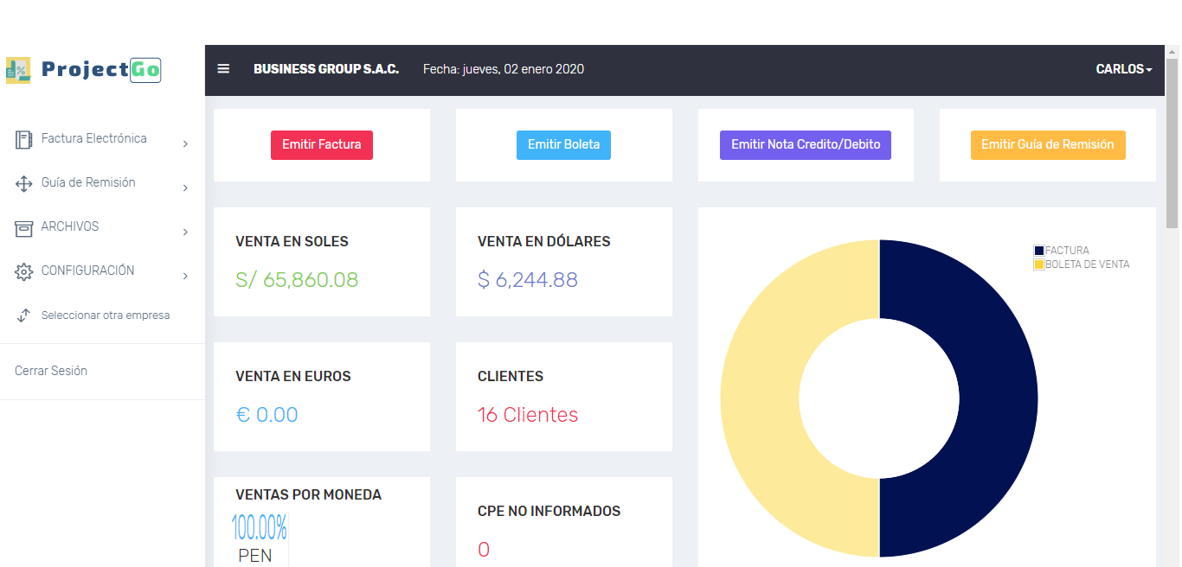Screen dimensions: 1182x567
Task: Expand the CONFIGURACIÓN submenu arrow
Action: [x=185, y=277]
